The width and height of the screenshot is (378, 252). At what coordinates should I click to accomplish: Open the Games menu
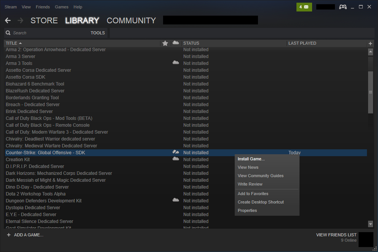click(61, 7)
